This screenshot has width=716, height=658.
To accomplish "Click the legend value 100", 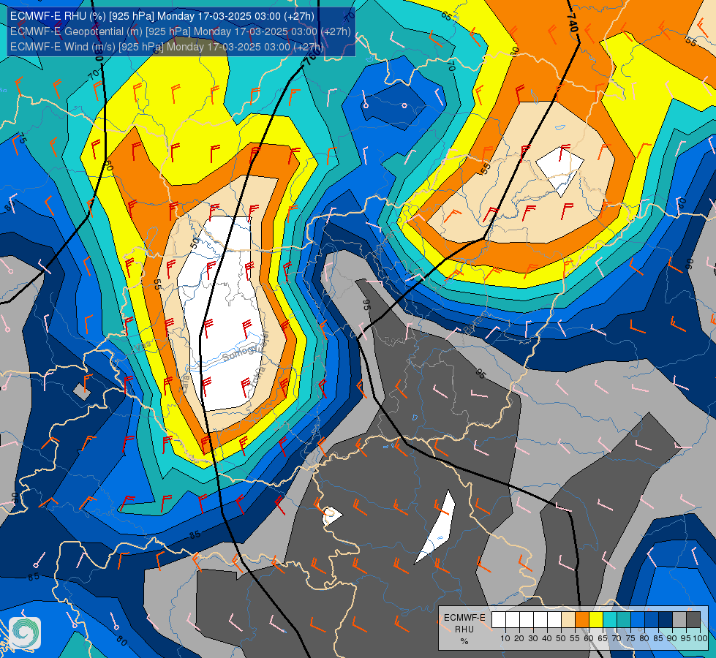I will pyautogui.click(x=700, y=638).
